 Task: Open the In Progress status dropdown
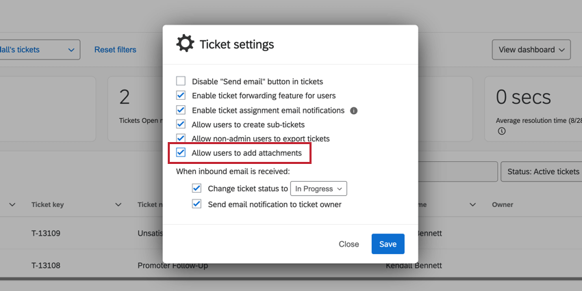pos(319,189)
